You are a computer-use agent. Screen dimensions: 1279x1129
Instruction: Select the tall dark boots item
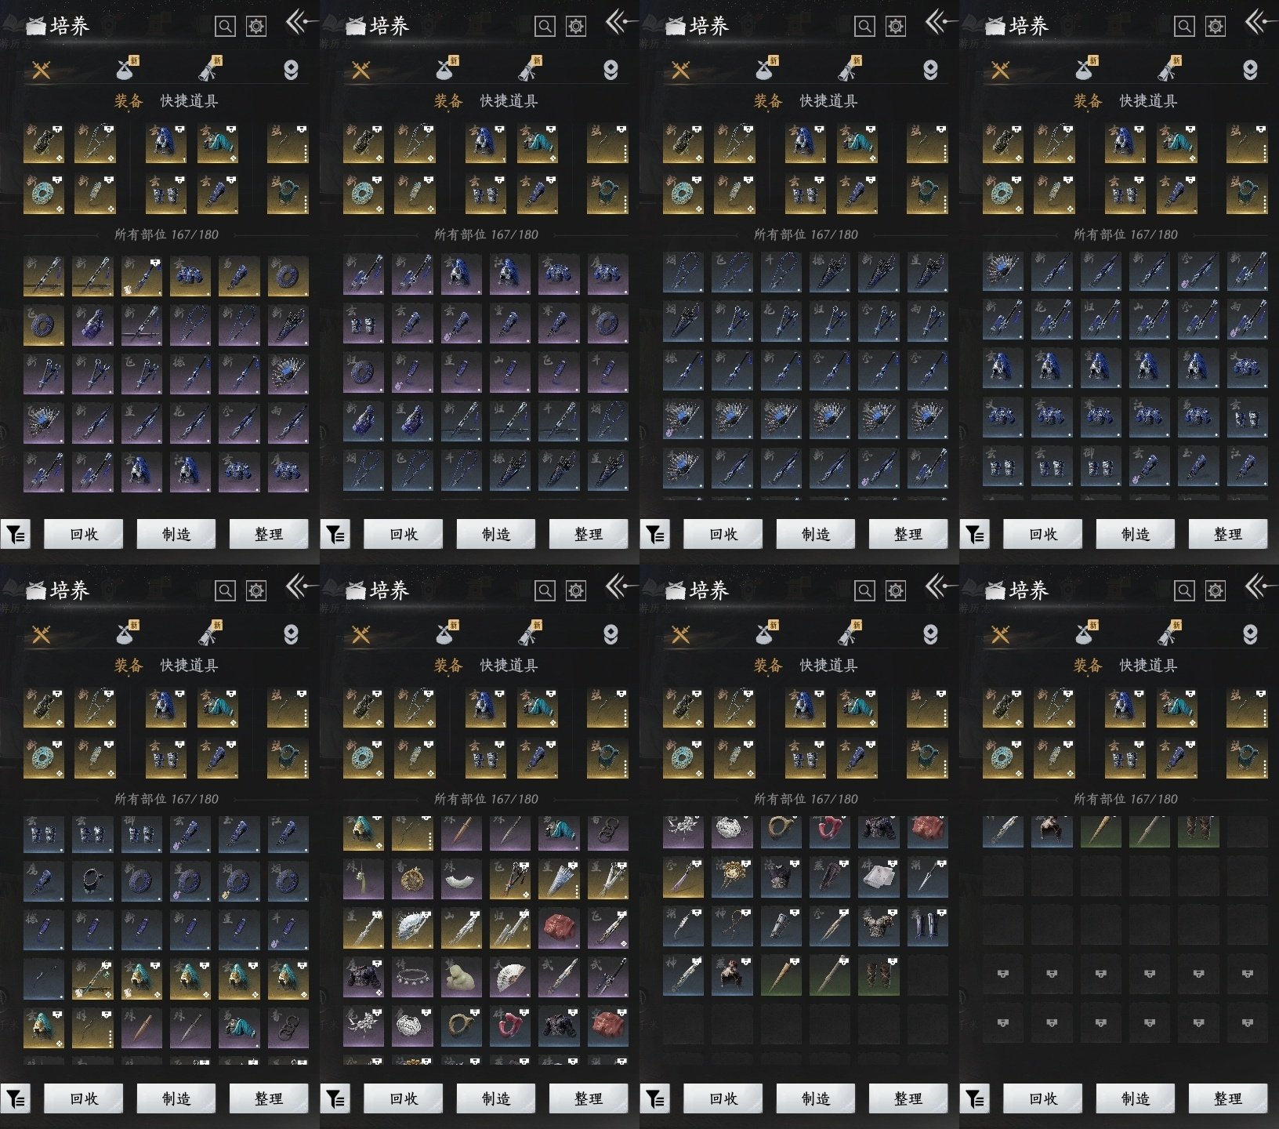coord(926,926)
